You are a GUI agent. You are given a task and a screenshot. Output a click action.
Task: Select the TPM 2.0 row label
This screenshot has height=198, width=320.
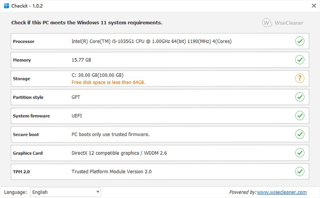click(22, 172)
